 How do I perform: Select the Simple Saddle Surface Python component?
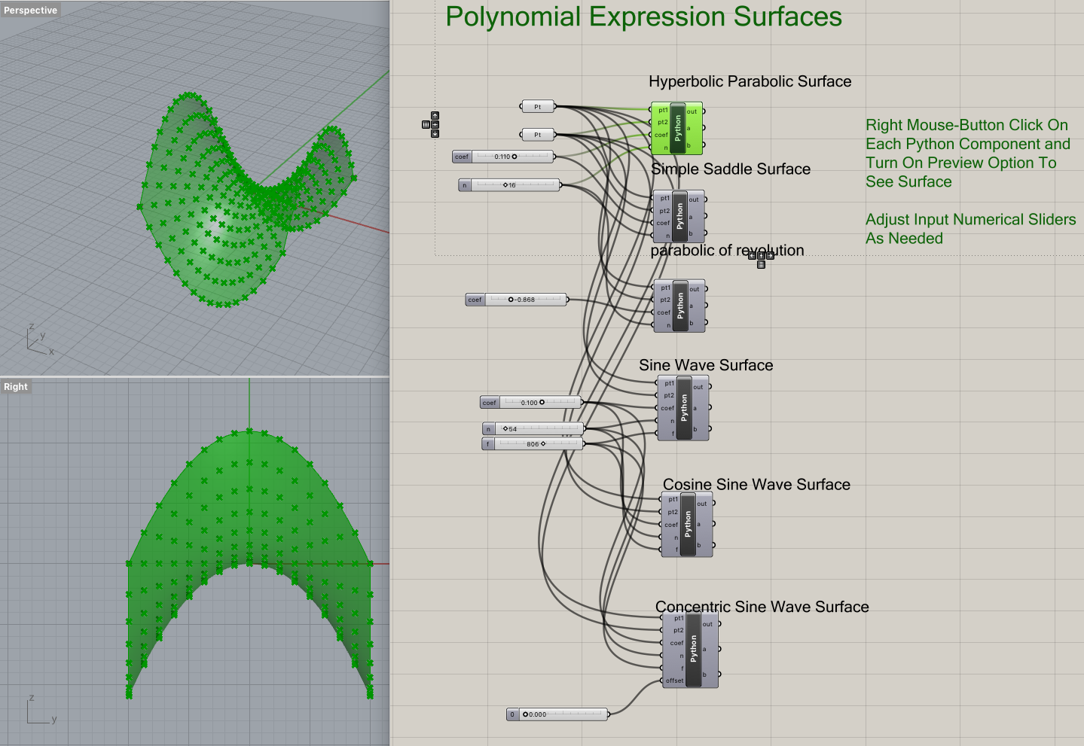point(679,216)
